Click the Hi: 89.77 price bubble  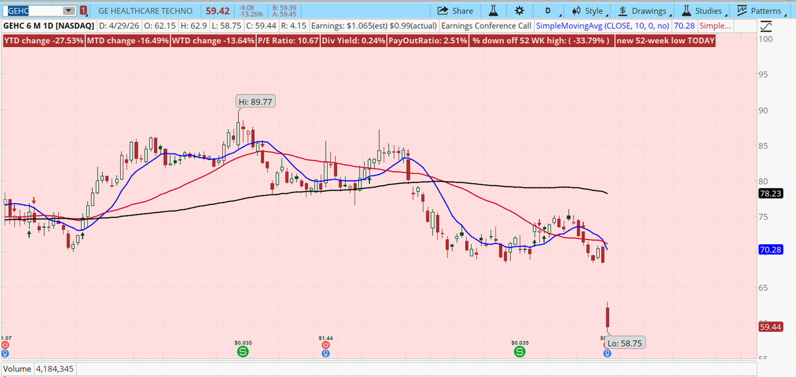pyautogui.click(x=257, y=102)
